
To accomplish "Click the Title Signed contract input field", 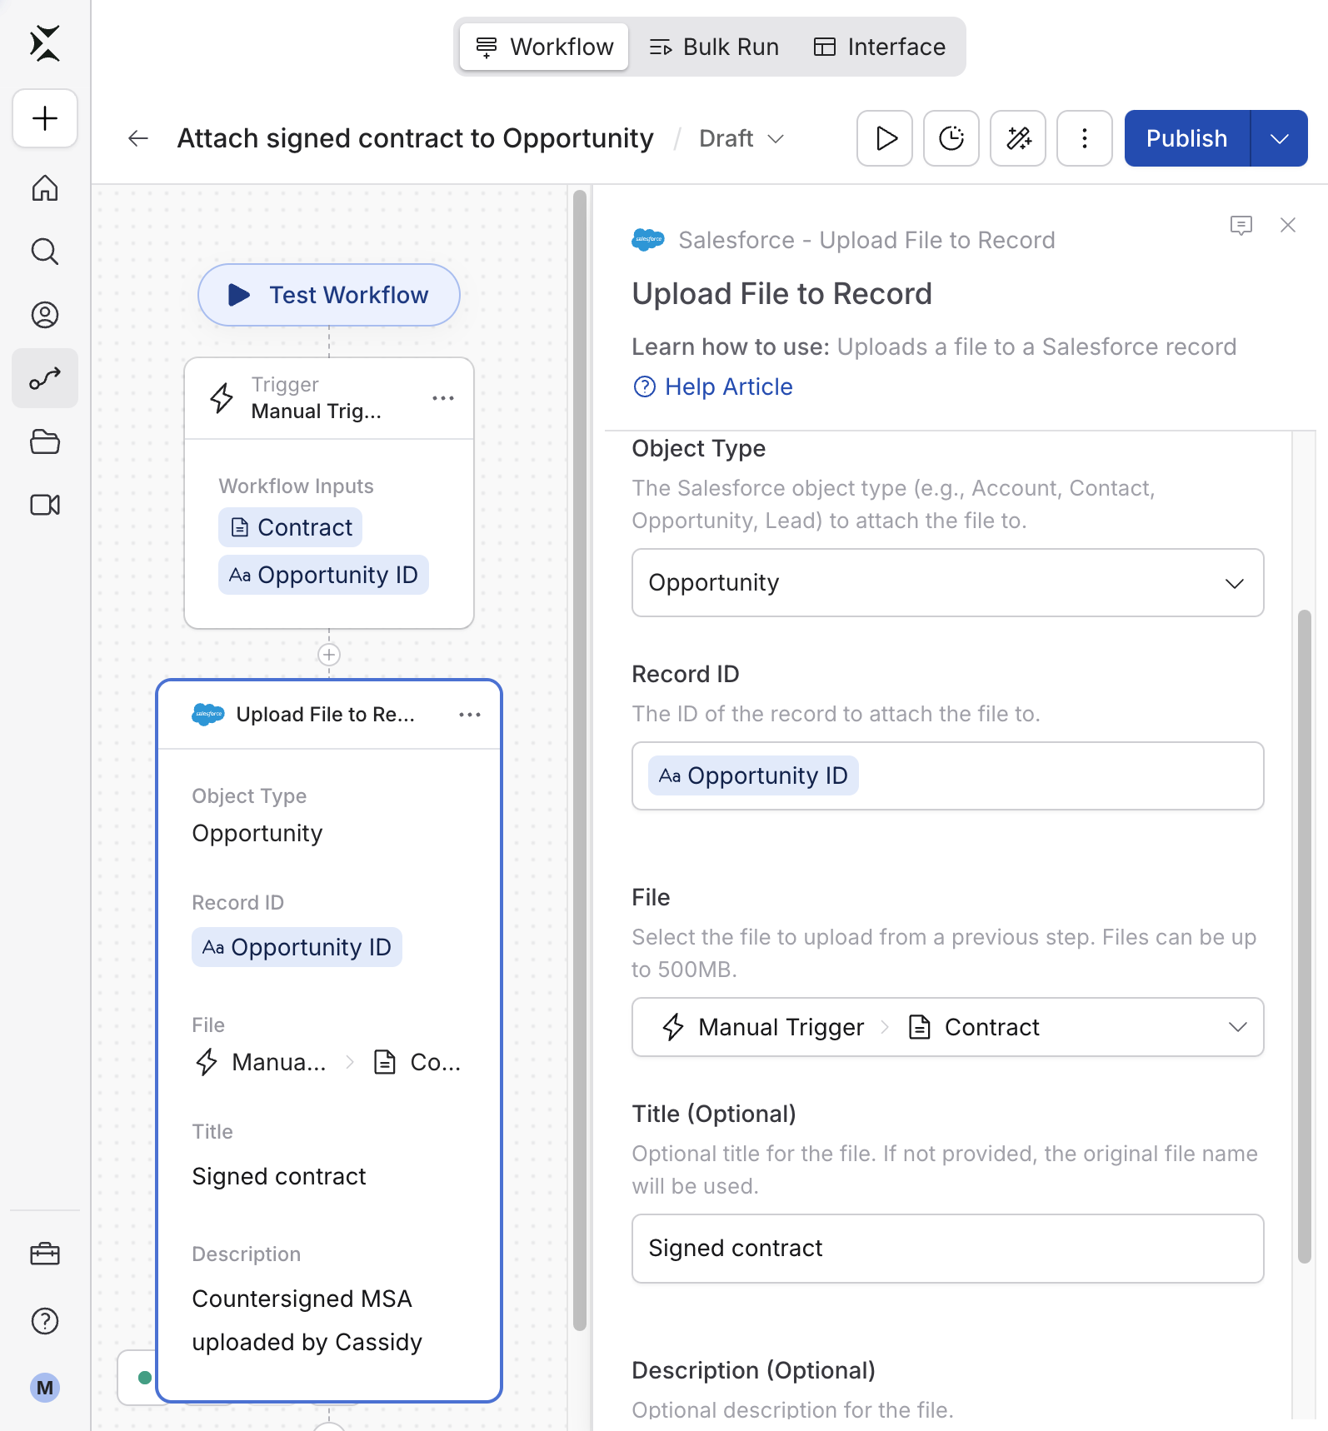I will pyautogui.click(x=948, y=1249).
